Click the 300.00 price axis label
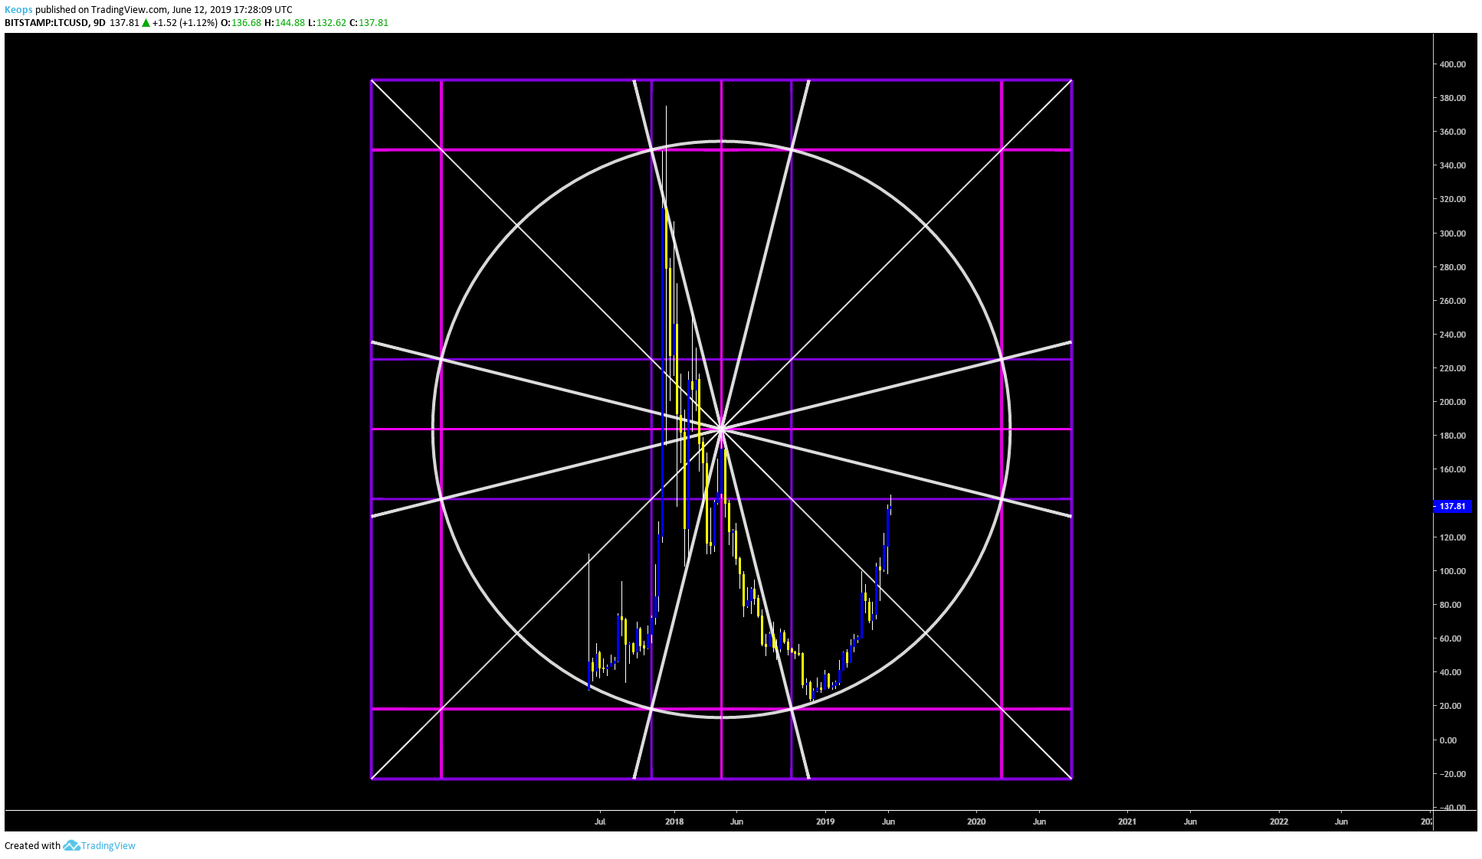1482x859 pixels. click(1452, 234)
